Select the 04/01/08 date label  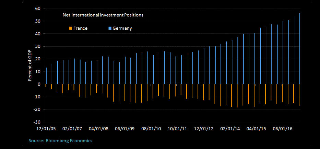coord(99,129)
